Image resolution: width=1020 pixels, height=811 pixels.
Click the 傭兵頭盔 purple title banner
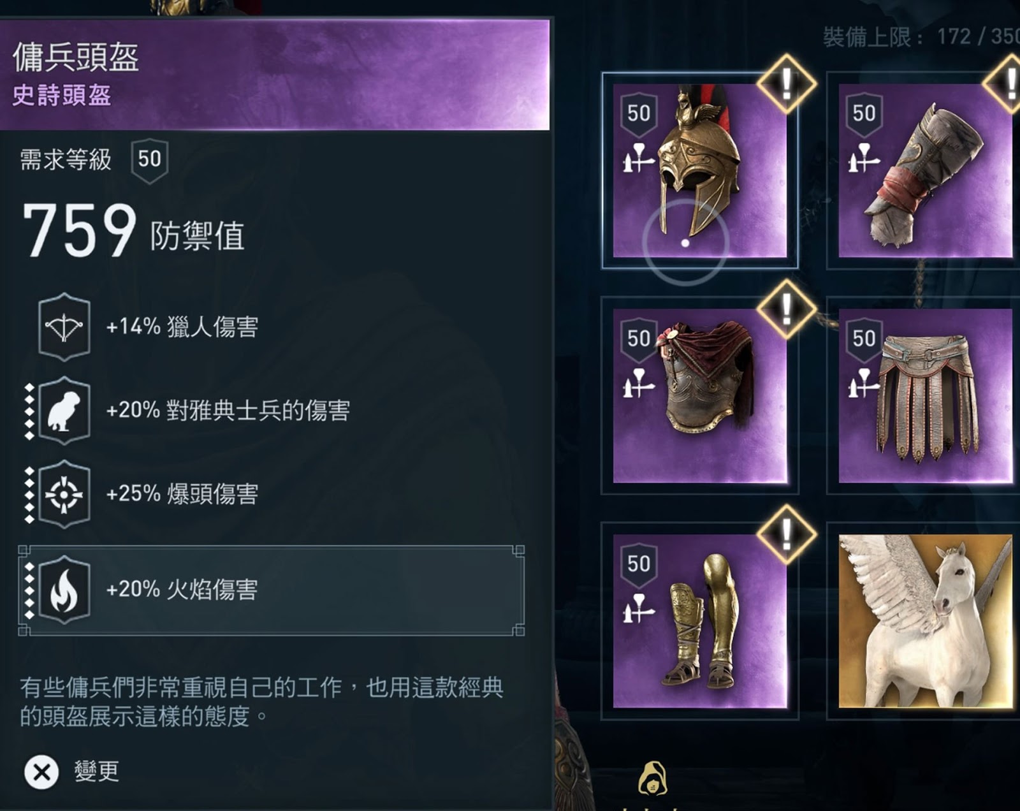[x=274, y=75]
